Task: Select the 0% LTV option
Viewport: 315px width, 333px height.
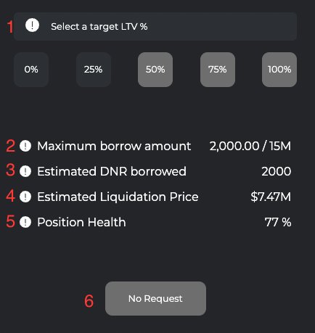Action: pos(31,70)
